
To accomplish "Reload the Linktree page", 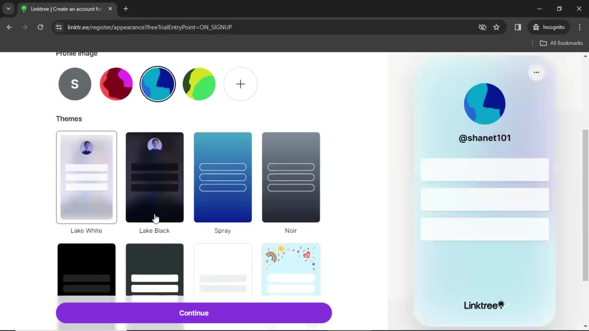I will tap(40, 27).
